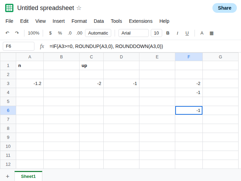Open the Tools menu

coord(116,21)
